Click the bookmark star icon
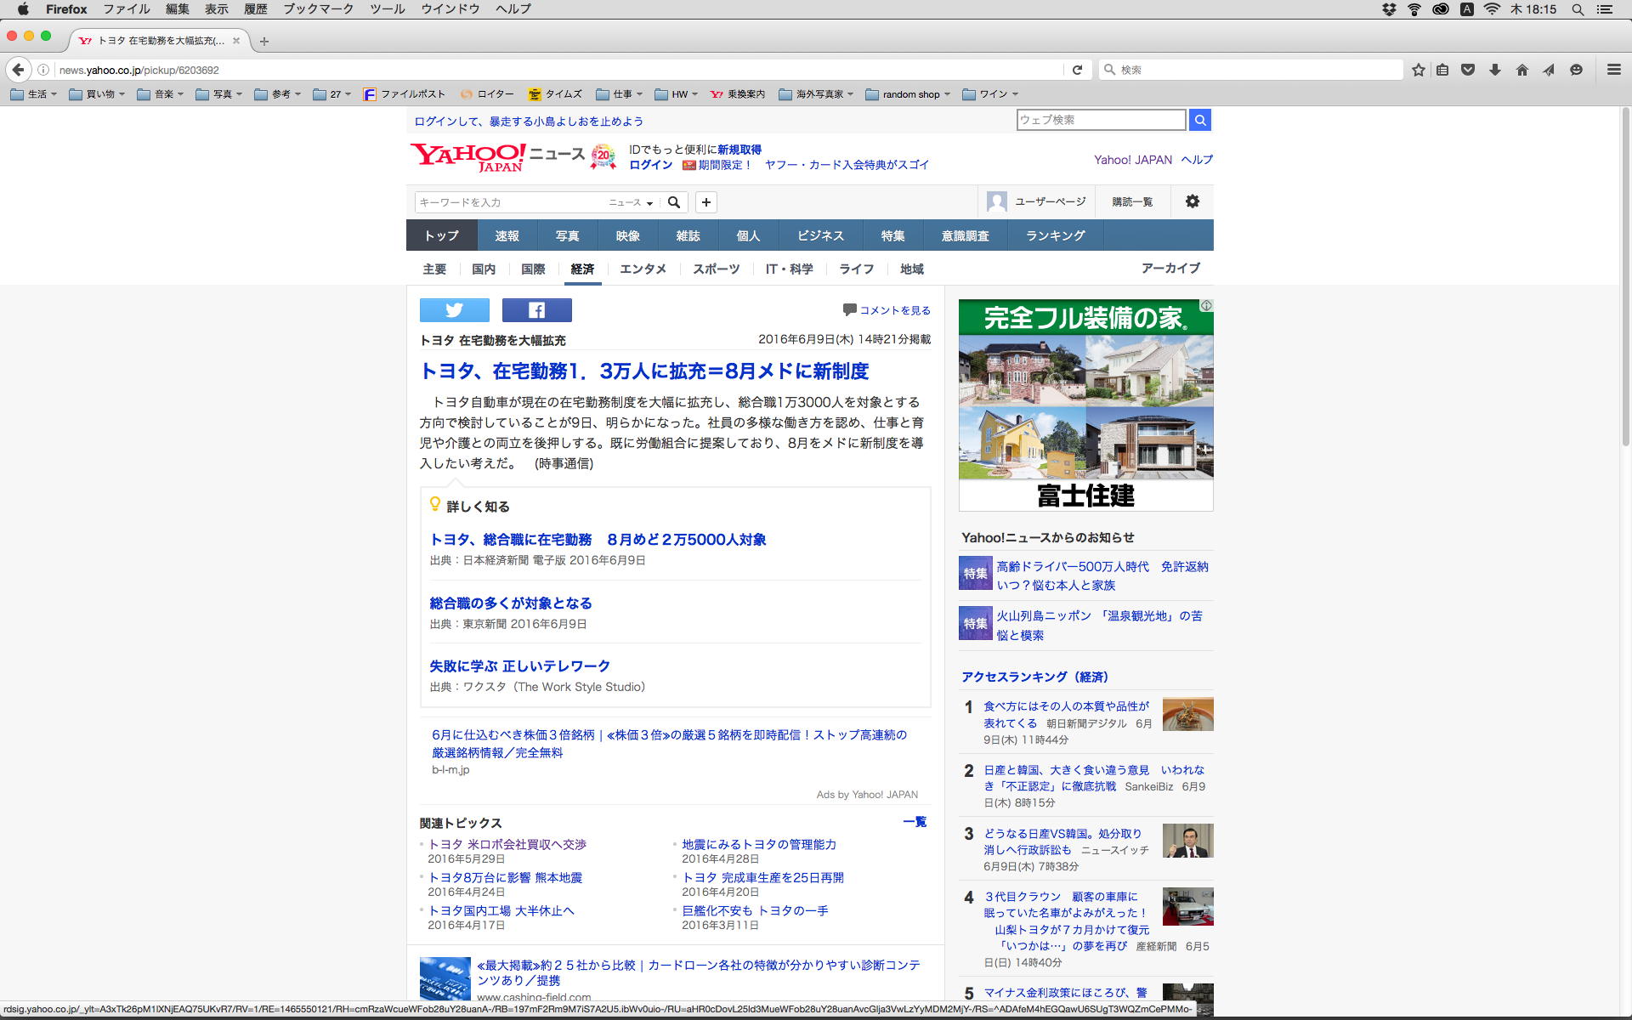Viewport: 1632px width, 1020px height. (1418, 70)
